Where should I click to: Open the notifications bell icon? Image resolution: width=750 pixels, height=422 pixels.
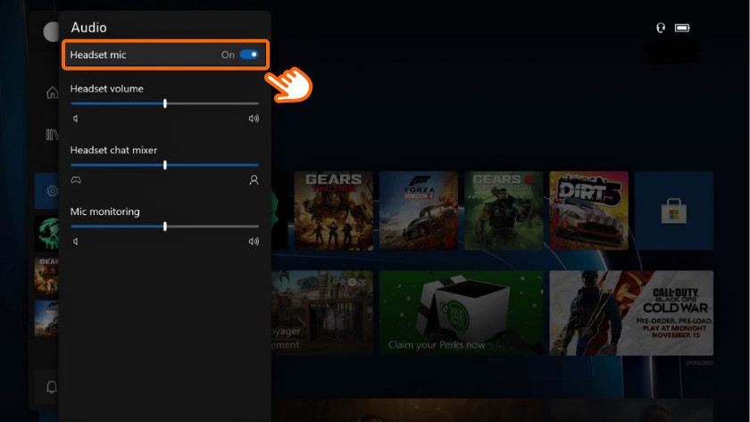52,386
